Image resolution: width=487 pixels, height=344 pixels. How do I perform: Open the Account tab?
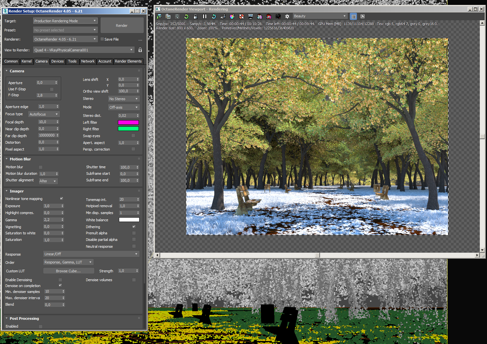click(x=105, y=61)
